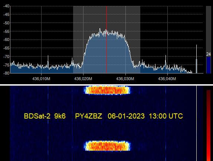
Task: Click the left edge of the gray filter band
Action: click(73, 40)
